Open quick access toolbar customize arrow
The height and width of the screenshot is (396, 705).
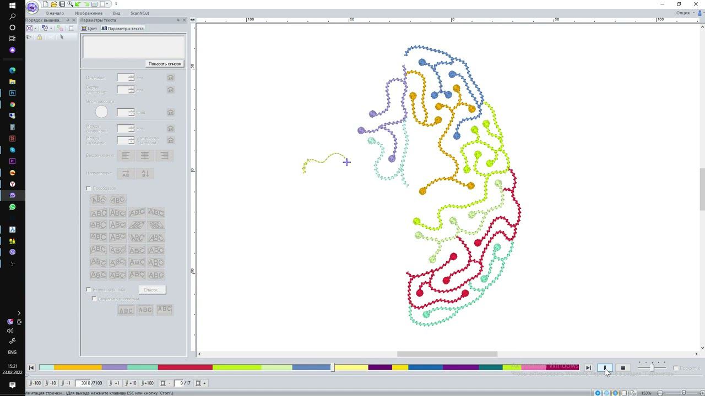pos(116,4)
